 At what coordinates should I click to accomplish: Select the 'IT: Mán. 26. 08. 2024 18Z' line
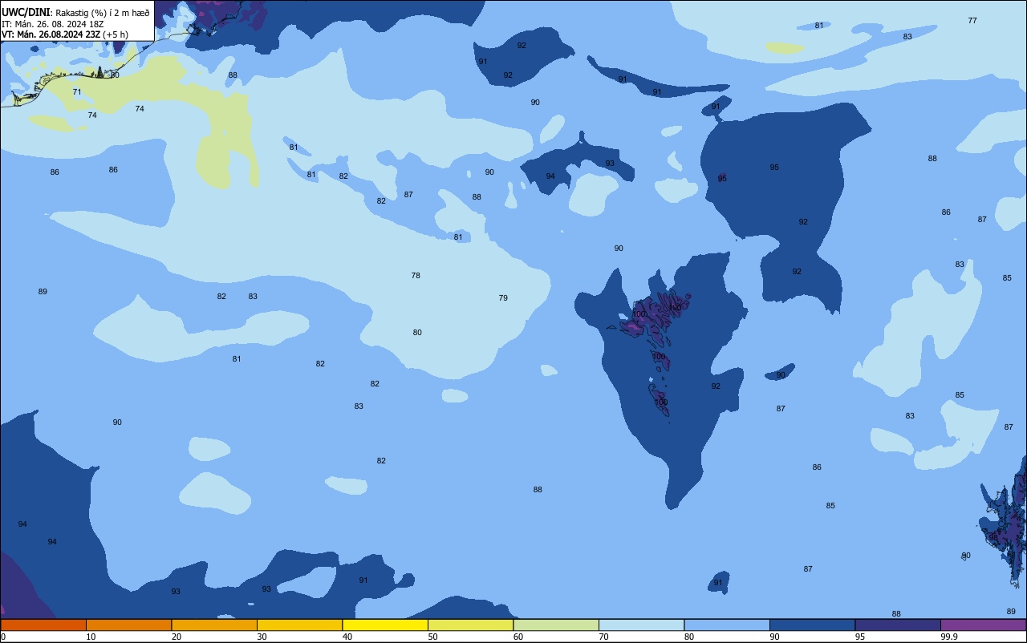(53, 23)
